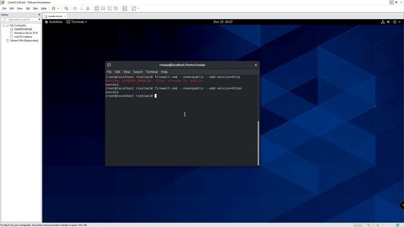Toggle the thumbnail bar view icon
404x227 pixels.
pyautogui.click(x=103, y=8)
